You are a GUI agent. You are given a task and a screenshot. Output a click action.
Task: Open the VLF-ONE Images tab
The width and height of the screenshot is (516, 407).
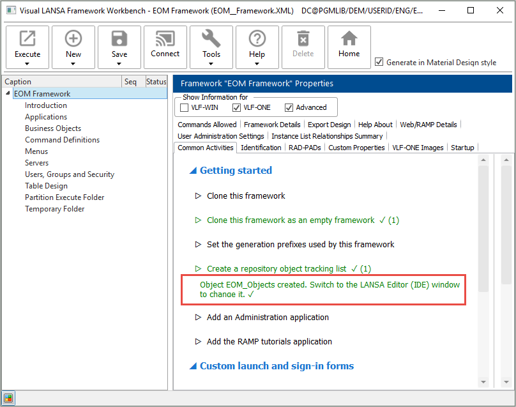pyautogui.click(x=418, y=148)
